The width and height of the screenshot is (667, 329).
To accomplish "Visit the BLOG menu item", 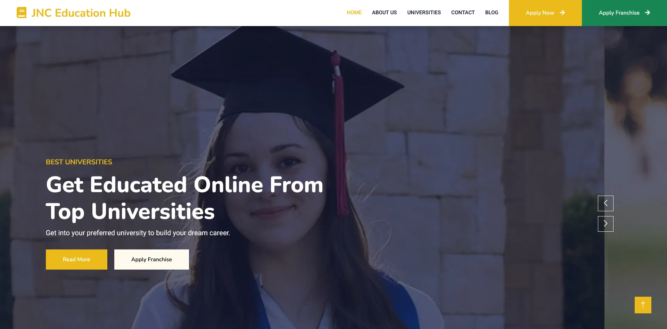I will click(492, 13).
